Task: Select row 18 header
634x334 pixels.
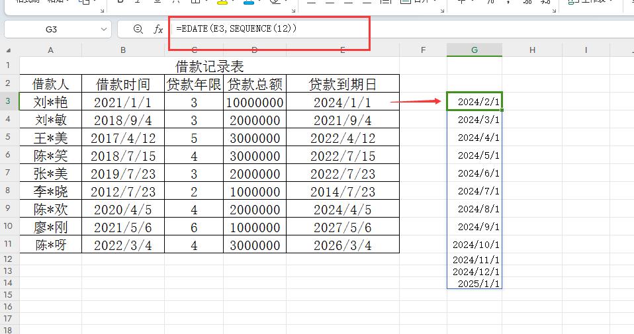Action: click(9, 329)
